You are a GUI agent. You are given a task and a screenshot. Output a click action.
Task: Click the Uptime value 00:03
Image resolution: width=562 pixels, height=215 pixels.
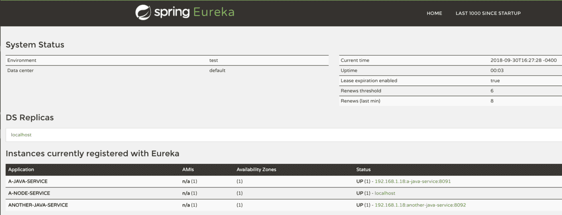tap(497, 70)
